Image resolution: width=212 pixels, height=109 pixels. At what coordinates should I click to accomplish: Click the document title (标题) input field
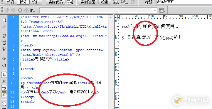coord(184,2)
